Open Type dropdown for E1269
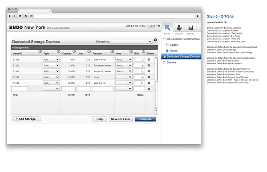Screen dimensions: 267x172 [x=51, y=77]
